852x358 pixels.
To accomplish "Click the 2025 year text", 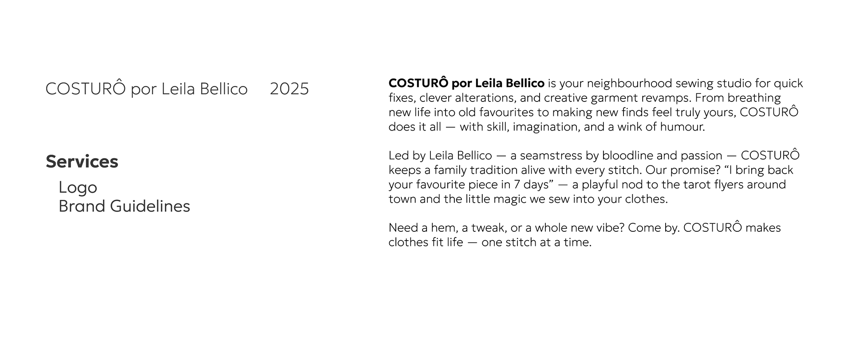I will click(289, 89).
